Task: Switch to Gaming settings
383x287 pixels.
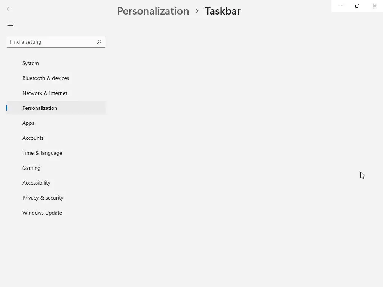Action: (31, 168)
